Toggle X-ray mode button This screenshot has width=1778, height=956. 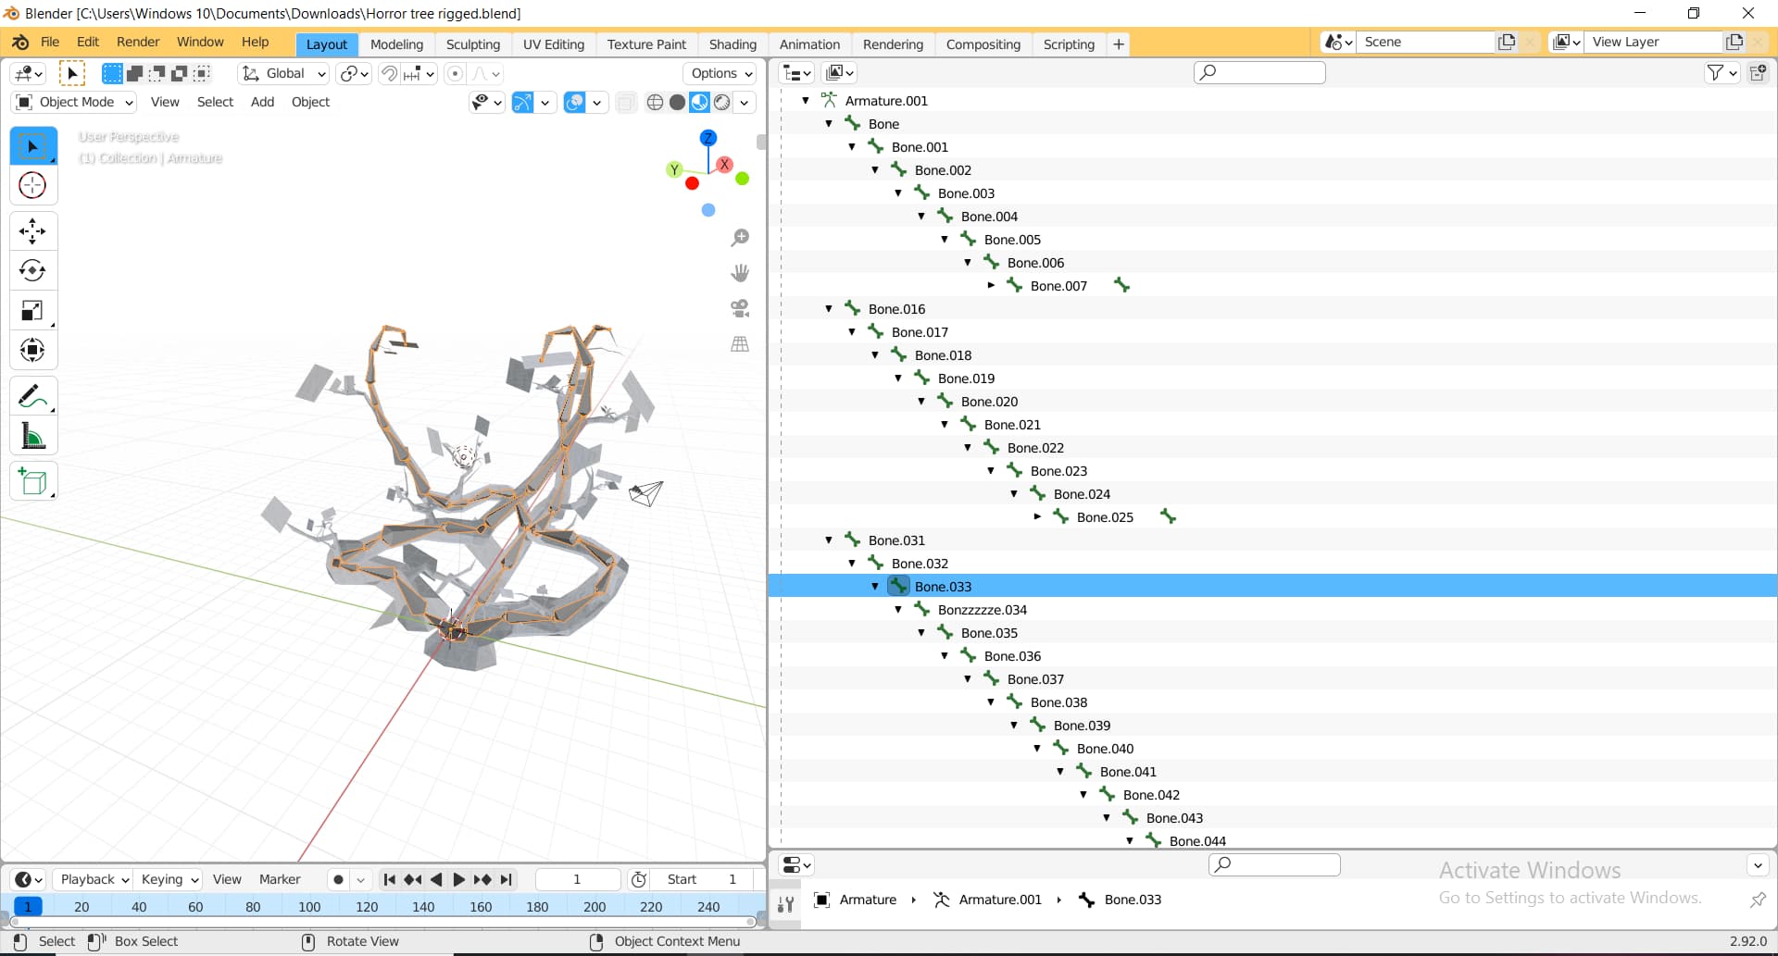[626, 102]
